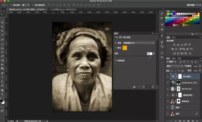This screenshot has width=202, height=122.
Task: Click the orange photo filter color swatch
Action: (x=125, y=48)
